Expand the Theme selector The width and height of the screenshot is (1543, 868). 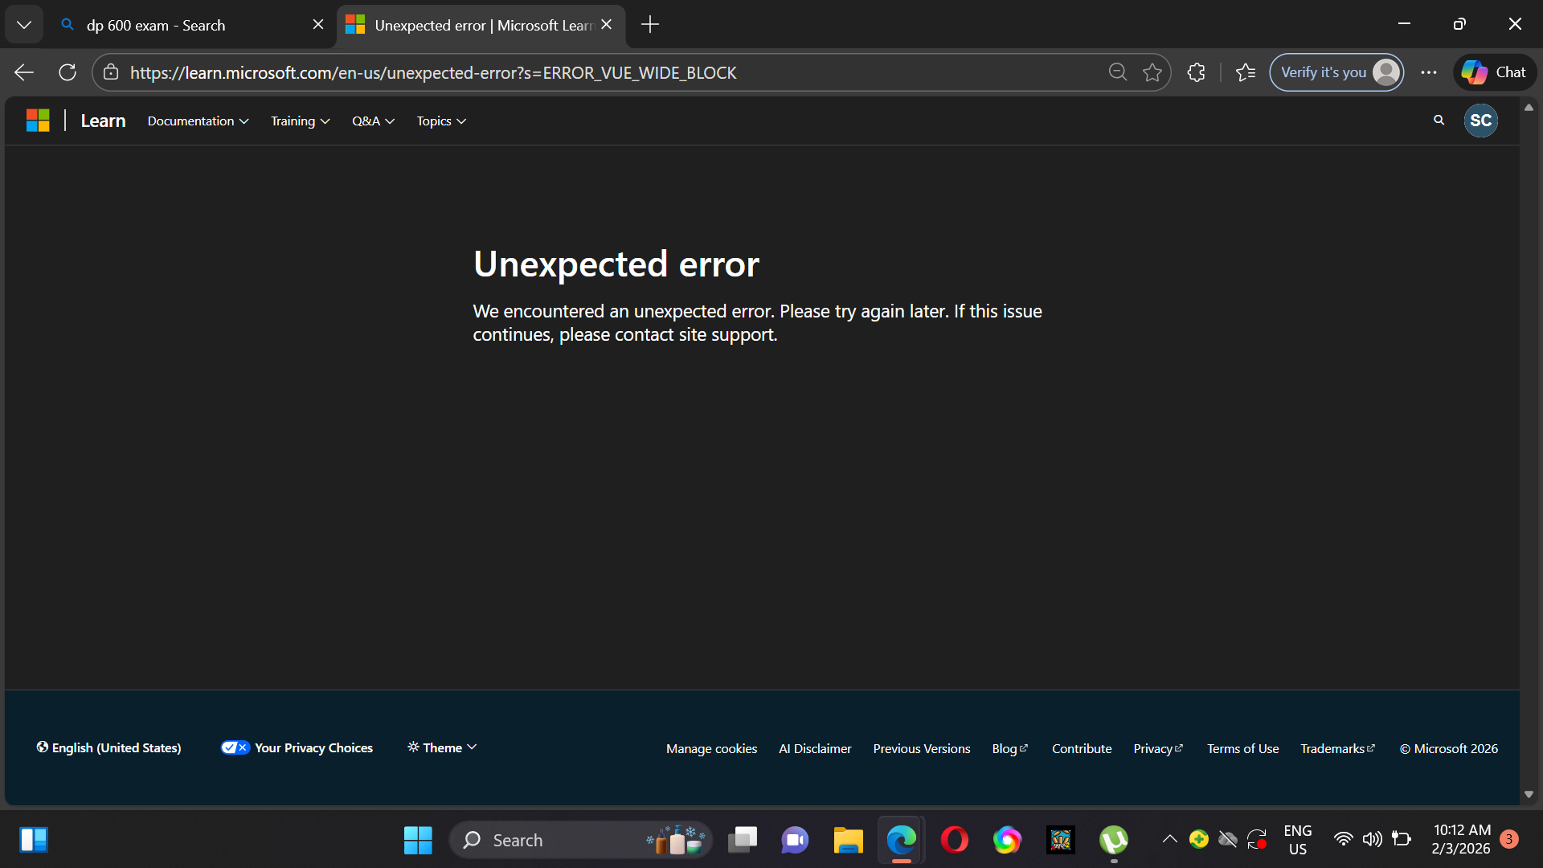pyautogui.click(x=442, y=747)
